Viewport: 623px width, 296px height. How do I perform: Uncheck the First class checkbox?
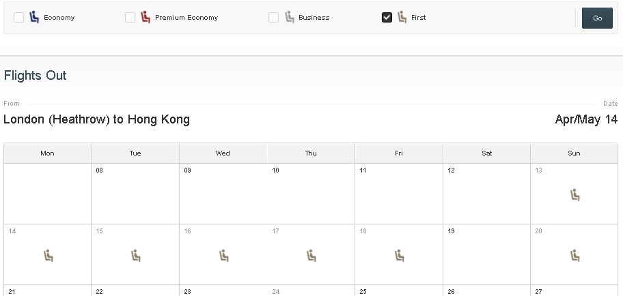(x=387, y=18)
